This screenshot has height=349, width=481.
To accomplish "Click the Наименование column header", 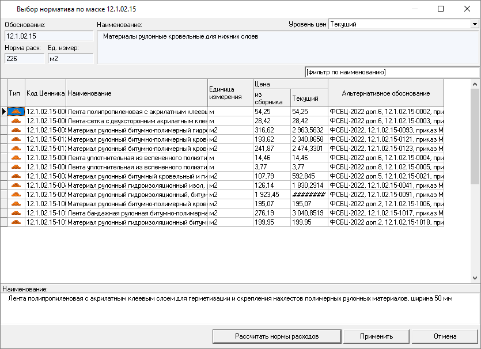I will tap(137, 93).
